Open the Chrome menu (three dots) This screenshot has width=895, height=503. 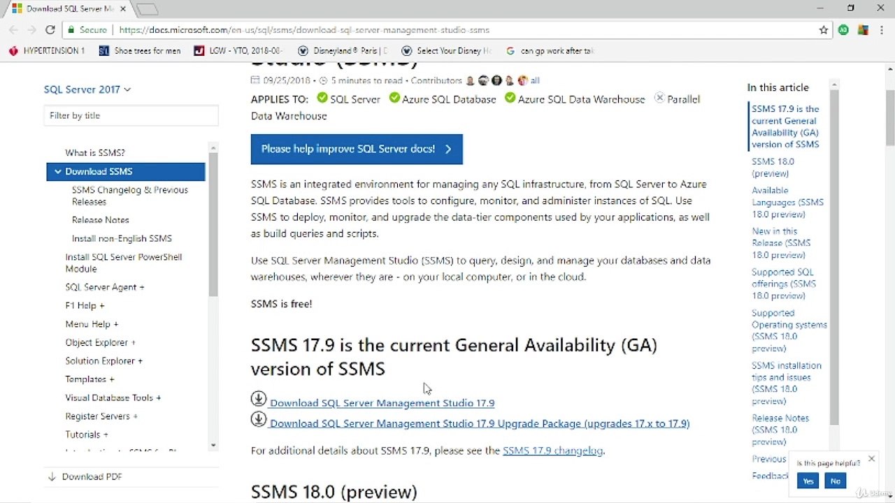pyautogui.click(x=882, y=30)
